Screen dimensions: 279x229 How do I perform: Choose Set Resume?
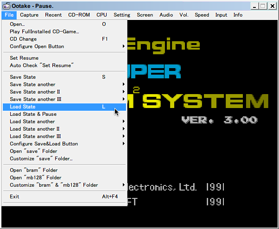coord(64,58)
